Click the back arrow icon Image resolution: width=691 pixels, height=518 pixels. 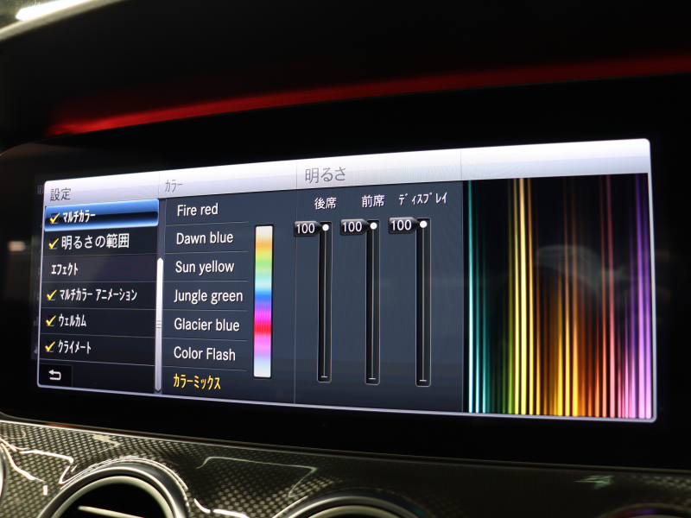[x=55, y=375]
